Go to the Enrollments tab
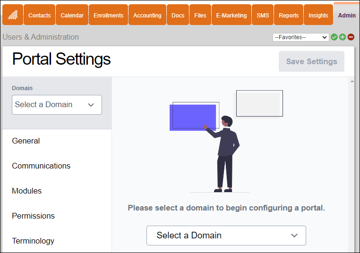Image resolution: width=360 pixels, height=253 pixels. [x=108, y=15]
